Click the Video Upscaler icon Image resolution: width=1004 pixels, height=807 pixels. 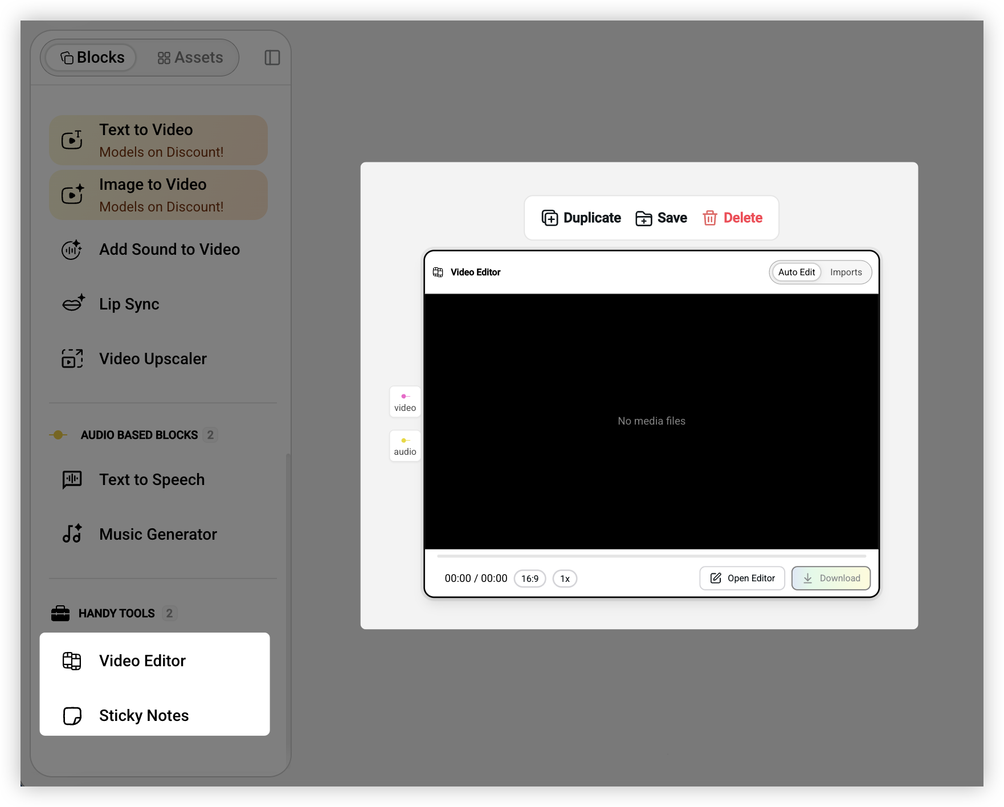tap(72, 358)
